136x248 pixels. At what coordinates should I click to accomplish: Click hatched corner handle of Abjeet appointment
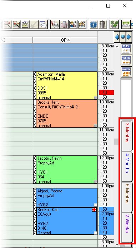(95, 205)
